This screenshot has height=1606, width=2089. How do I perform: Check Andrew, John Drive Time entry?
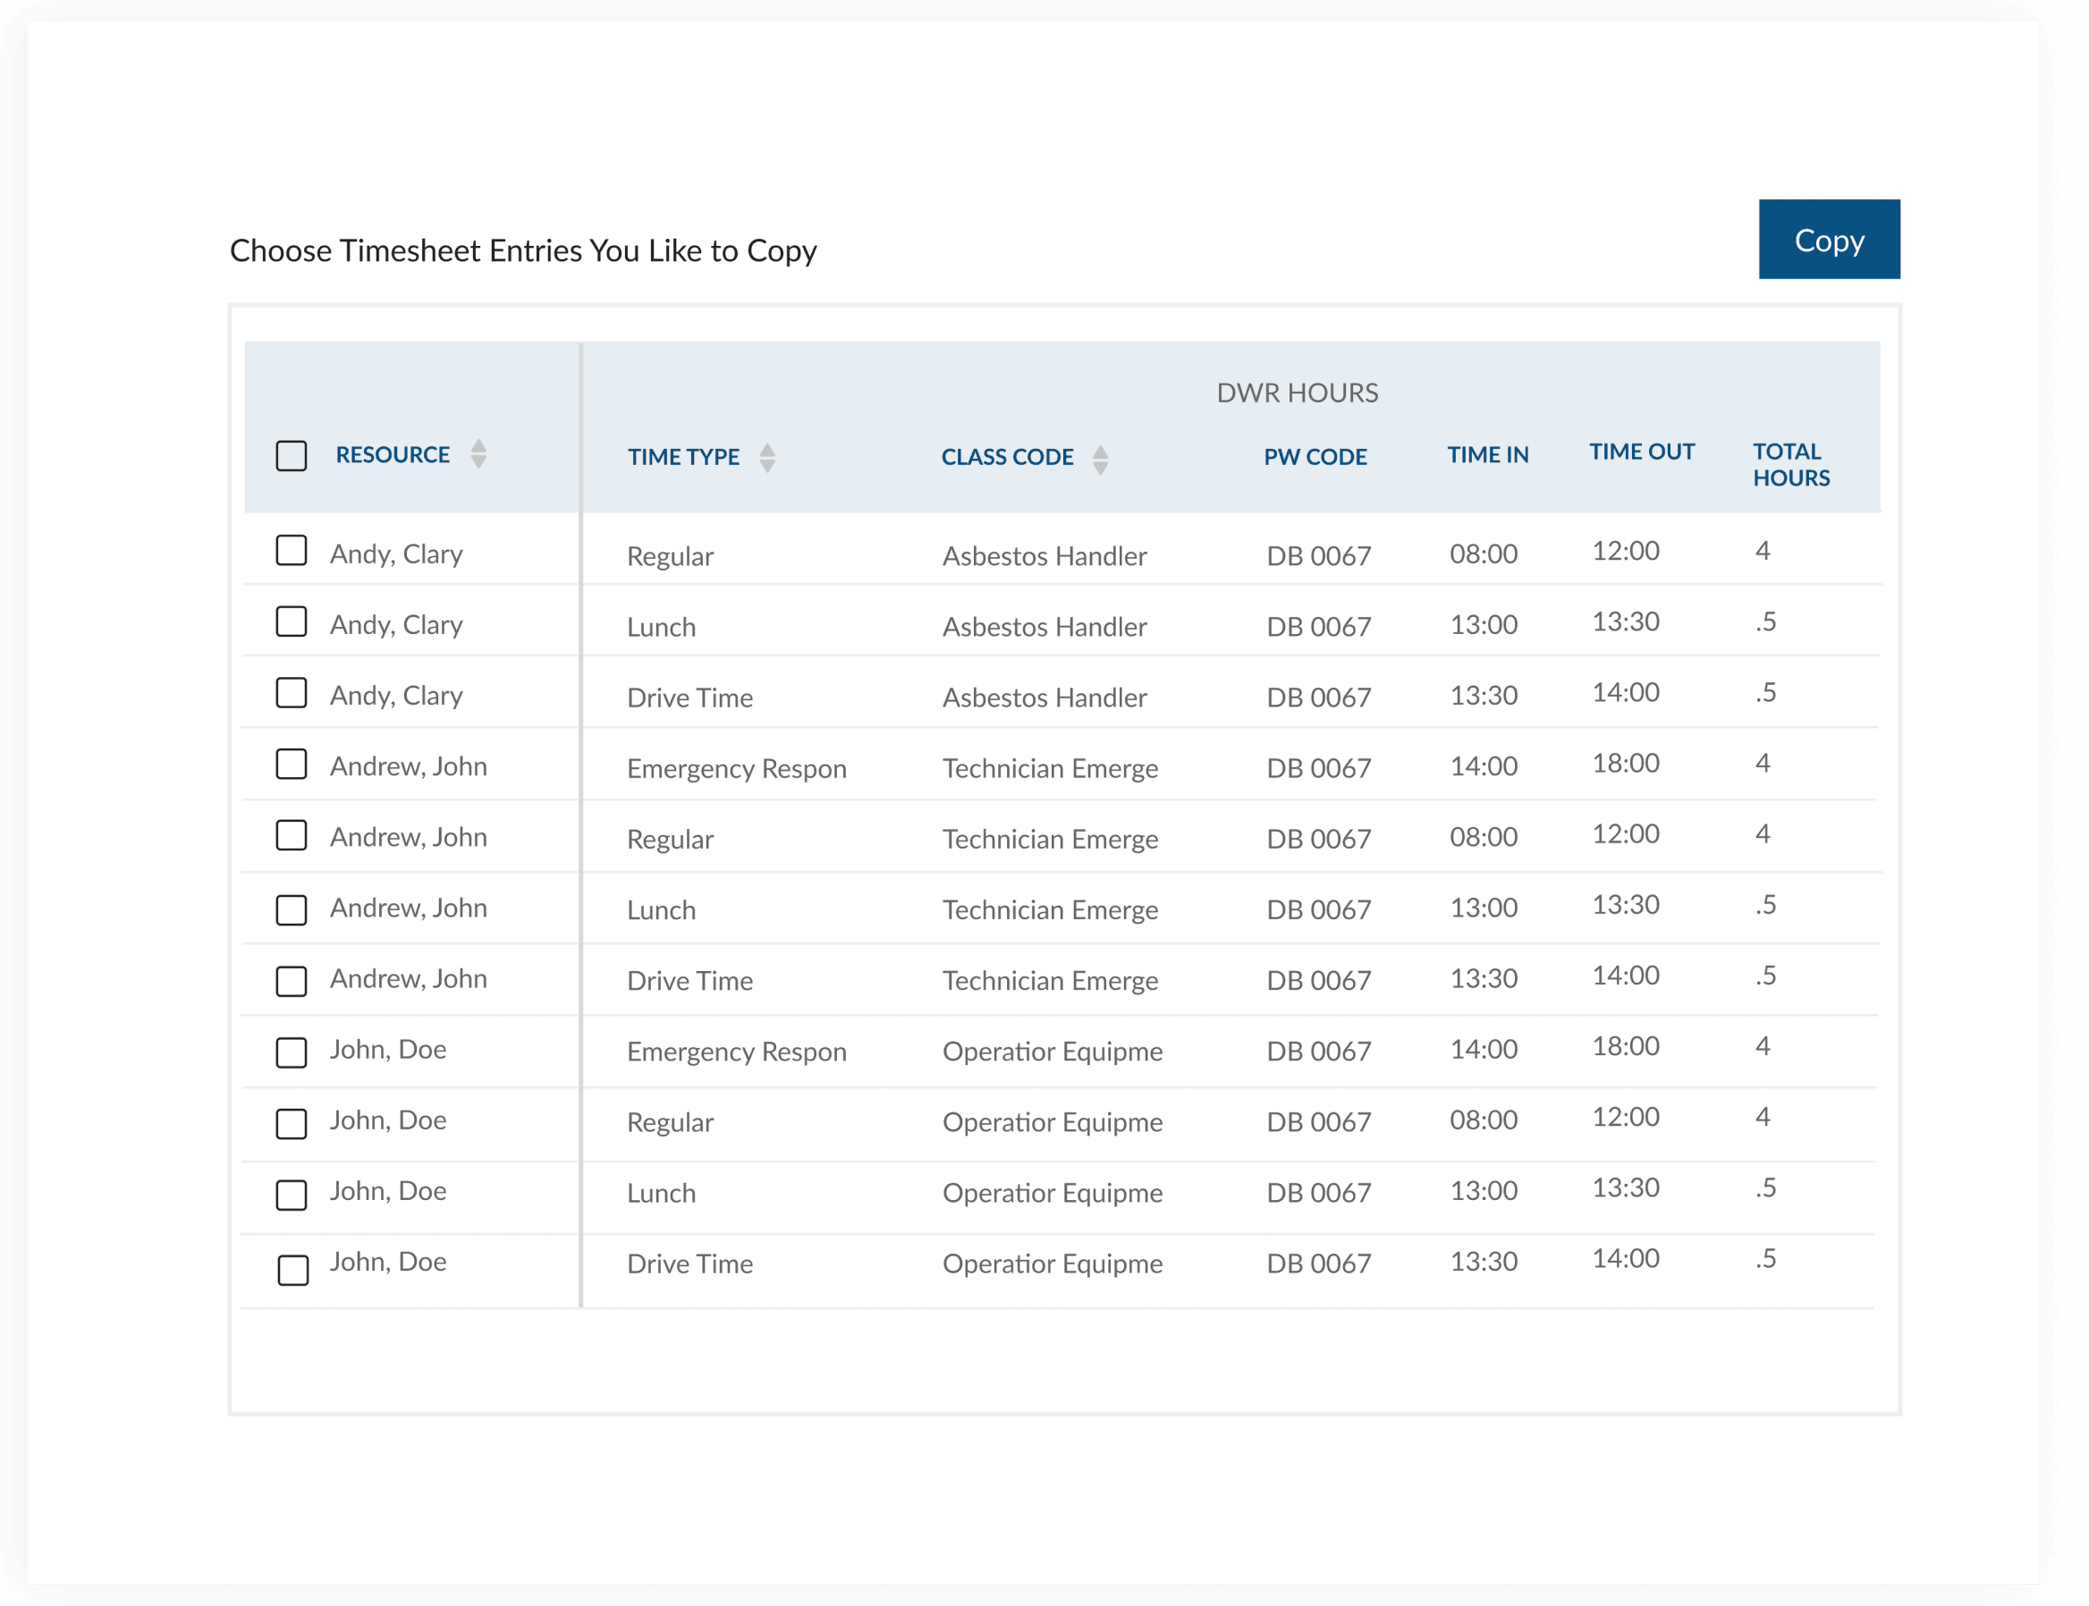(x=292, y=981)
